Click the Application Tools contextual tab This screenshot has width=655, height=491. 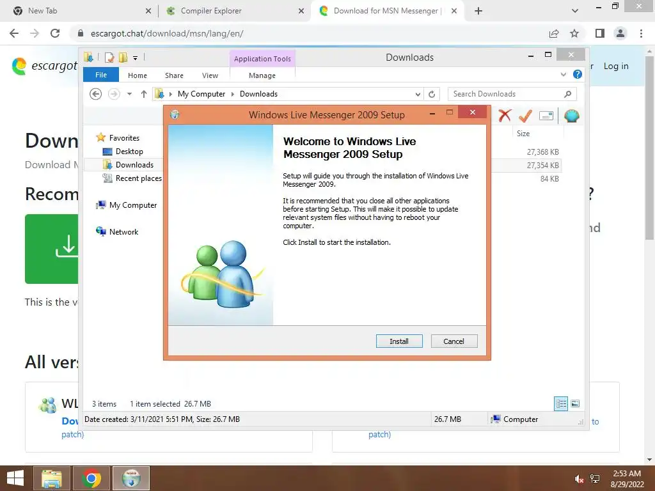(262, 59)
